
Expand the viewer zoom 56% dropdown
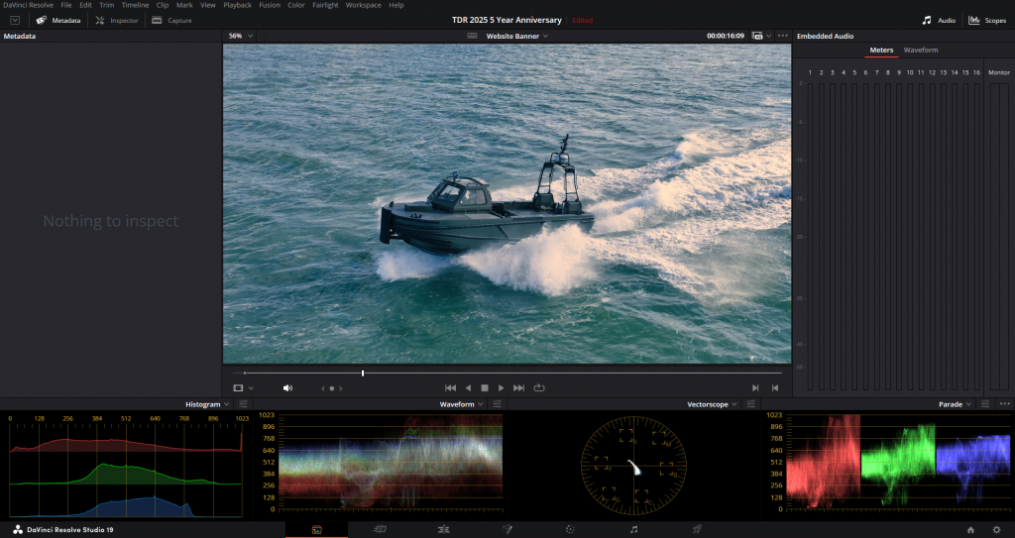pyautogui.click(x=240, y=36)
